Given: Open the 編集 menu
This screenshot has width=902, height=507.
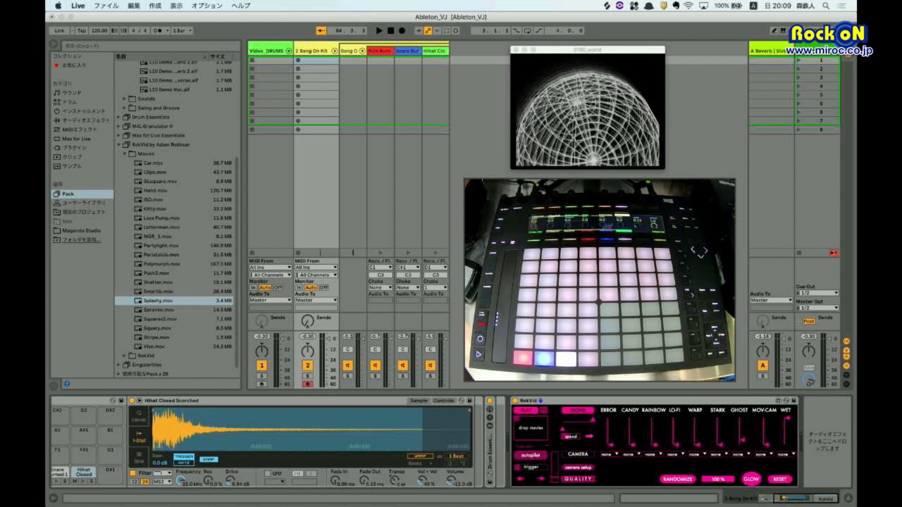Looking at the screenshot, I should [x=134, y=6].
